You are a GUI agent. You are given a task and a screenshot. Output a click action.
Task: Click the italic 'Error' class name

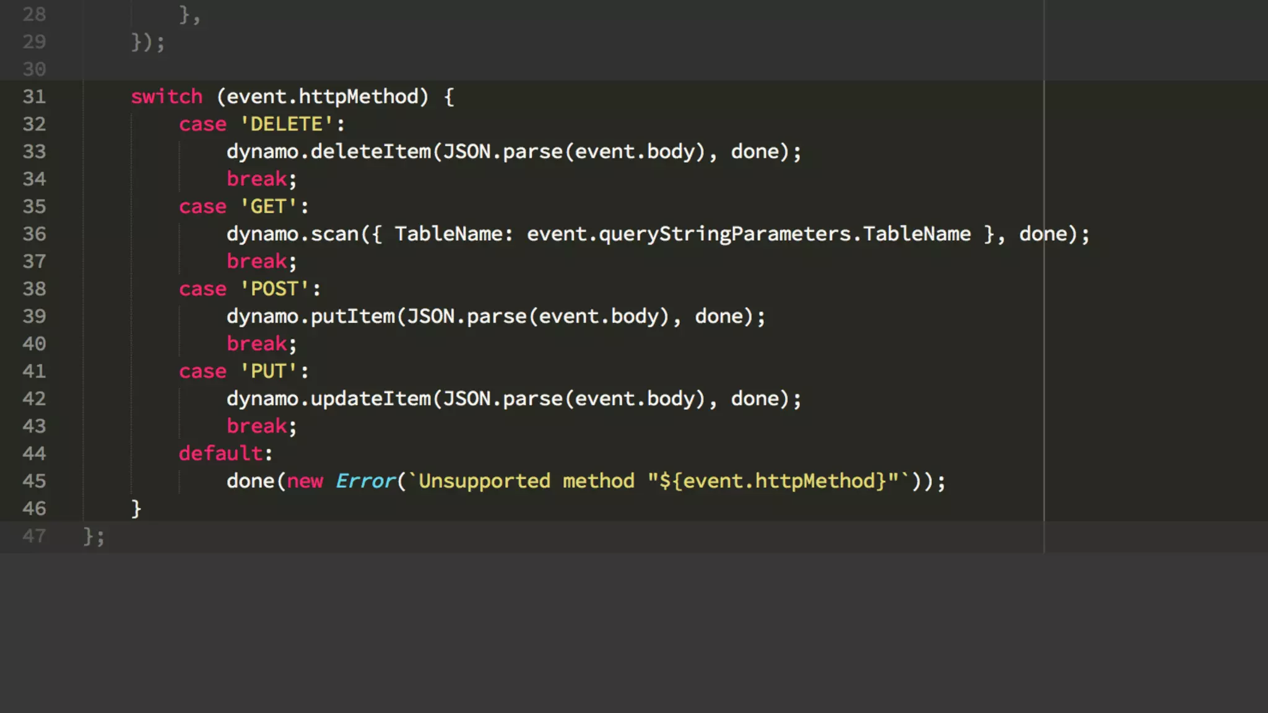[365, 481]
